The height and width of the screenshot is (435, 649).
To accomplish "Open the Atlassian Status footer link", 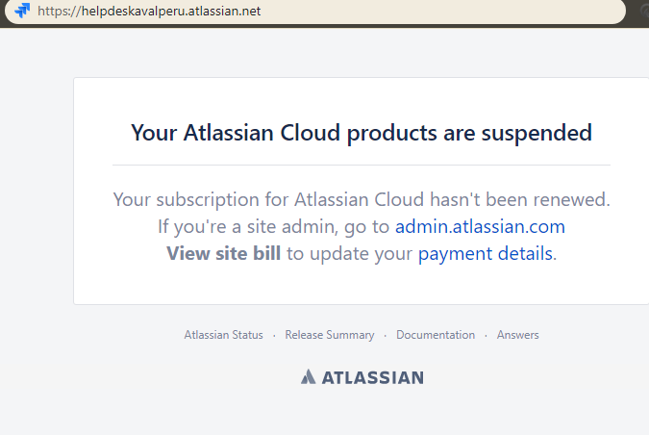I will tap(223, 335).
